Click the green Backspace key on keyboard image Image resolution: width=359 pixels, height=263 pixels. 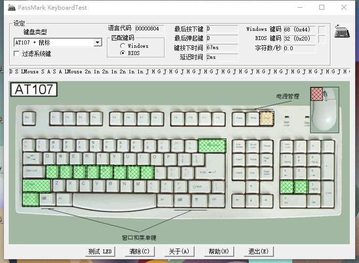pyautogui.click(x=212, y=146)
